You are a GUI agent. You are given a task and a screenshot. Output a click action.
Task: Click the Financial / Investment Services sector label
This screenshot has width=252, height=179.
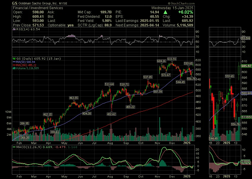click(38, 8)
